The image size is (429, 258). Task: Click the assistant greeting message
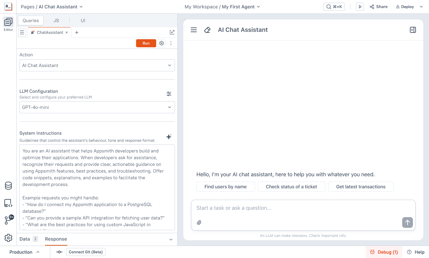tap(286, 175)
